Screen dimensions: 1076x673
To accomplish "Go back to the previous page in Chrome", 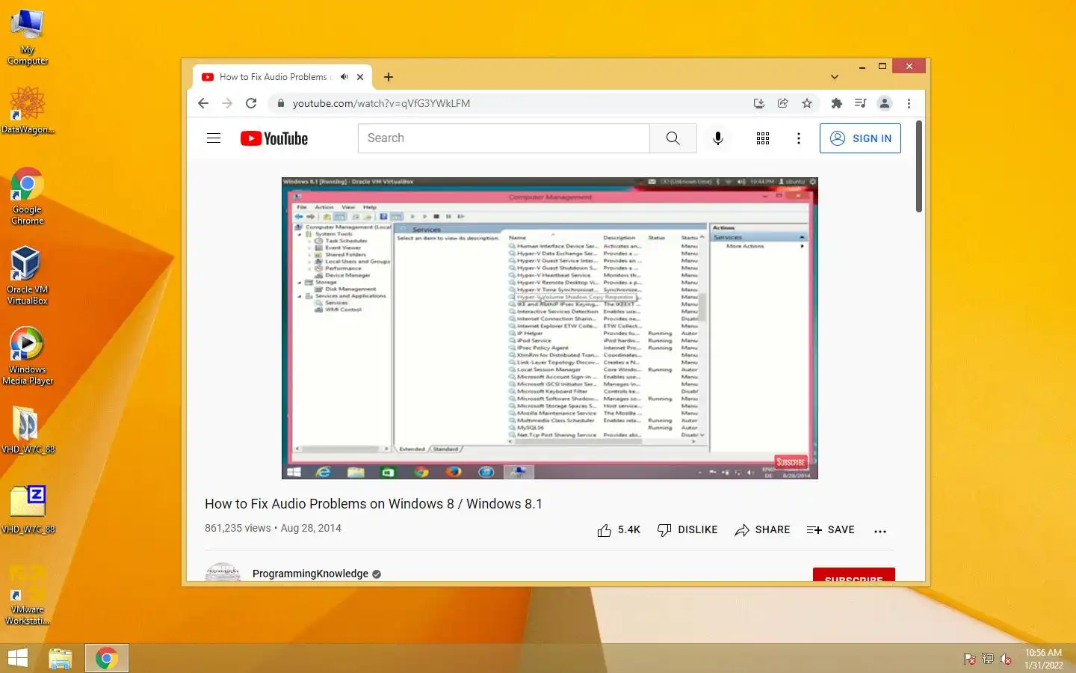I will pos(203,103).
